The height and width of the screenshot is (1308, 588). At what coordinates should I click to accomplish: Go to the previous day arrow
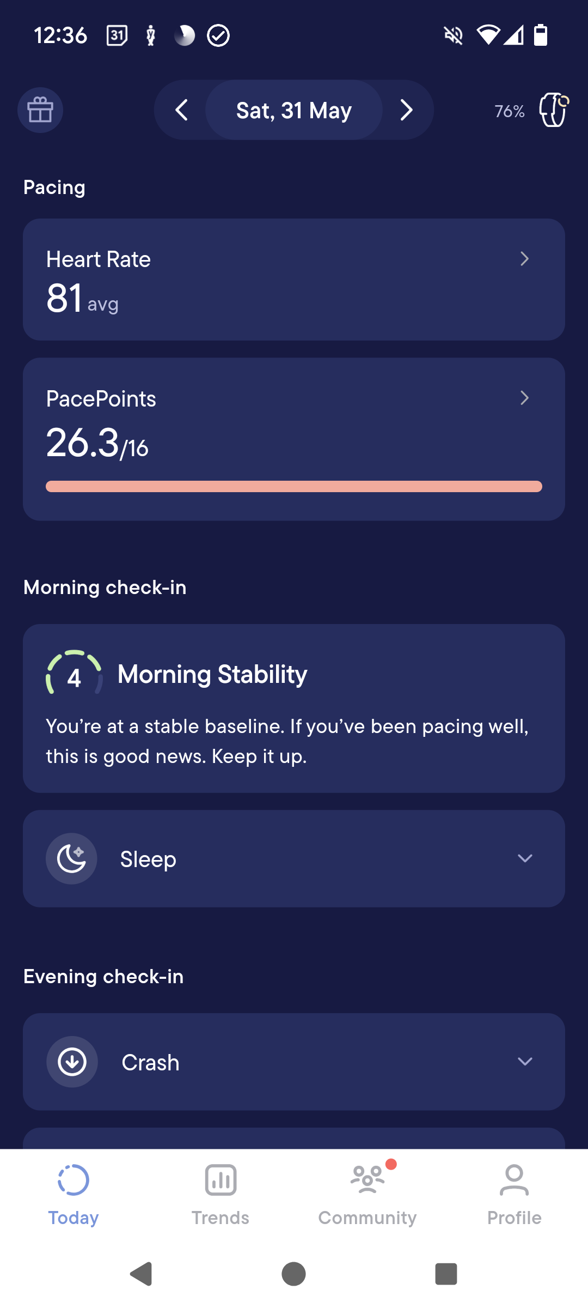coord(182,110)
